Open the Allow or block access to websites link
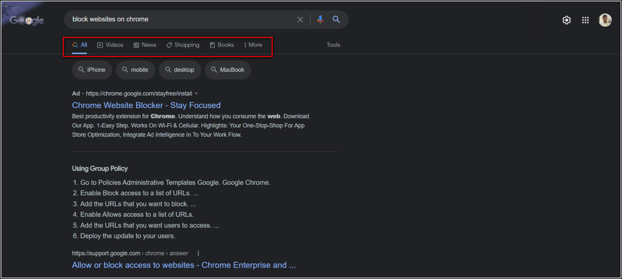Screen dimensions: 622x279 pyautogui.click(x=183, y=265)
